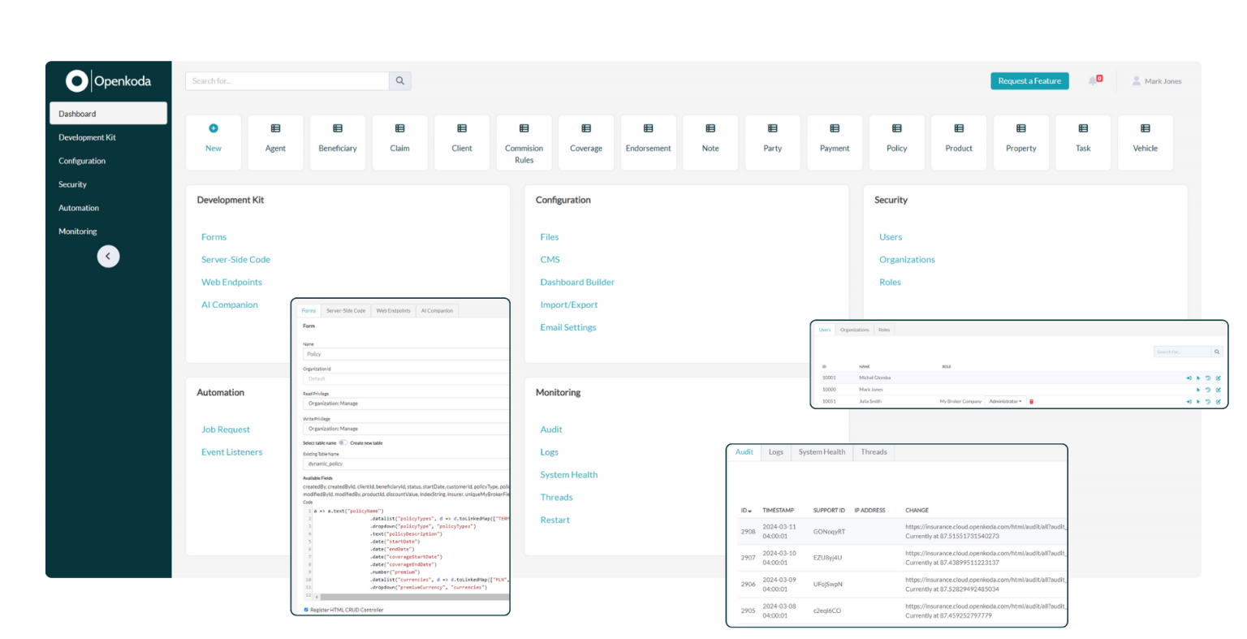Uncheck Register HTML CRUD Controller checkbox
Viewport: 1247px width, 639px height.
(306, 610)
